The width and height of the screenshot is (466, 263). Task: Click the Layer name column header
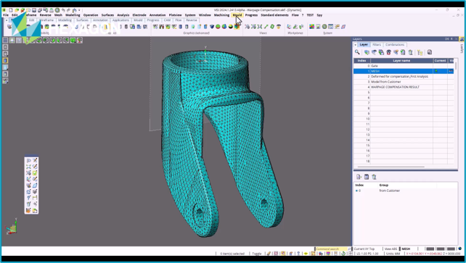401,60
